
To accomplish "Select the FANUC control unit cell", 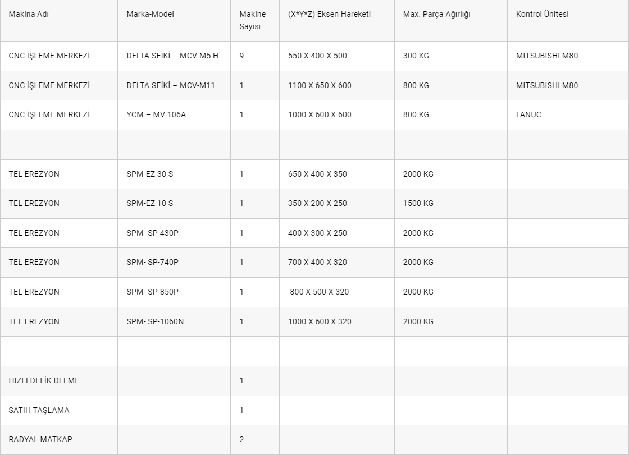I will [568, 115].
